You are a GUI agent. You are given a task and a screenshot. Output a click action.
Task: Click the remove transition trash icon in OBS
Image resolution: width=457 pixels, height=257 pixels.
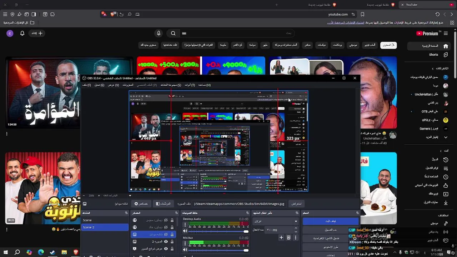tap(288, 237)
